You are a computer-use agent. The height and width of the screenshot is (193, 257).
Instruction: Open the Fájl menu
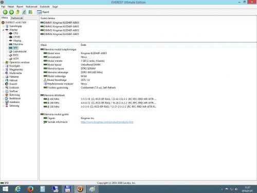3,7
